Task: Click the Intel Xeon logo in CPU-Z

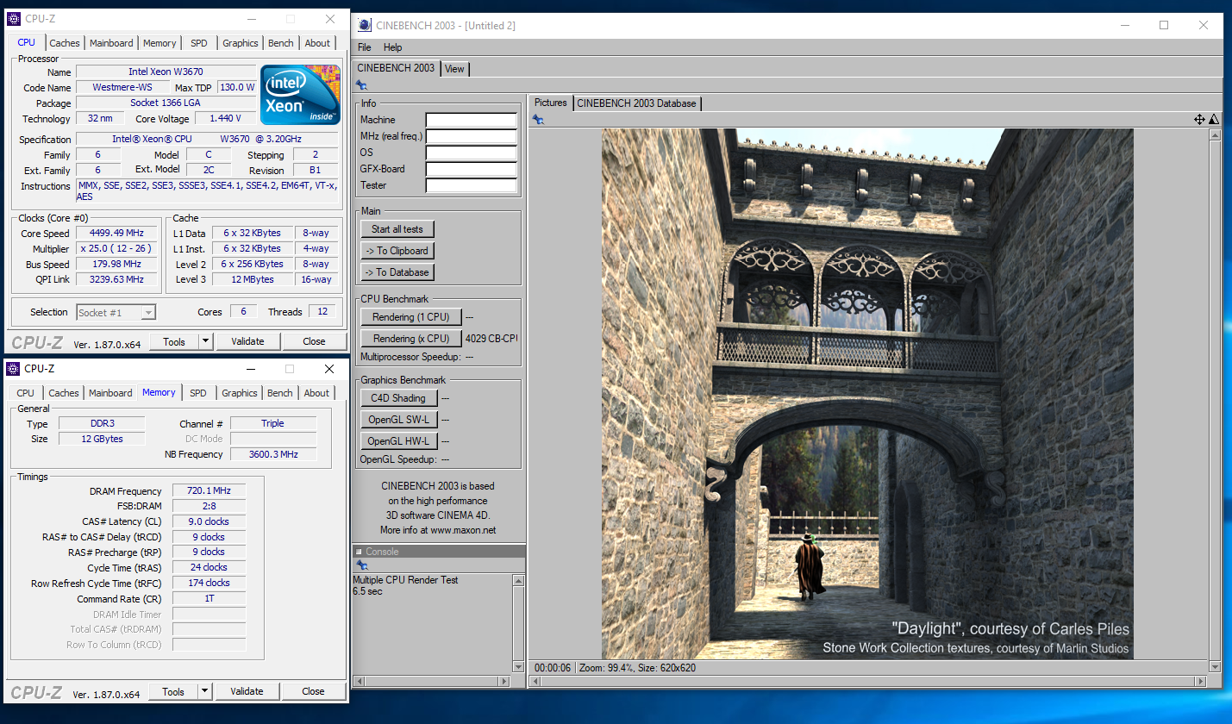Action: coord(300,95)
